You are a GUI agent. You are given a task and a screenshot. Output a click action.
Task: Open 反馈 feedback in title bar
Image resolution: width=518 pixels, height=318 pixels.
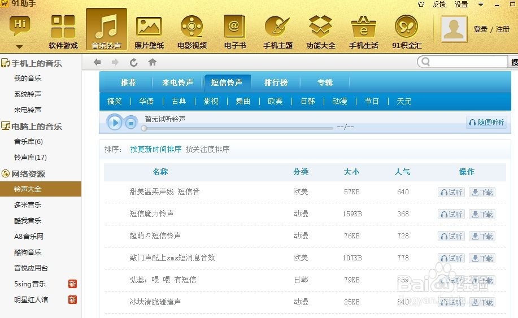pyautogui.click(x=439, y=5)
